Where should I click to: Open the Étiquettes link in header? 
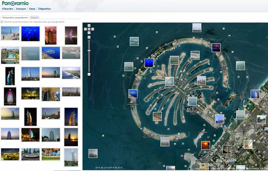44,9
